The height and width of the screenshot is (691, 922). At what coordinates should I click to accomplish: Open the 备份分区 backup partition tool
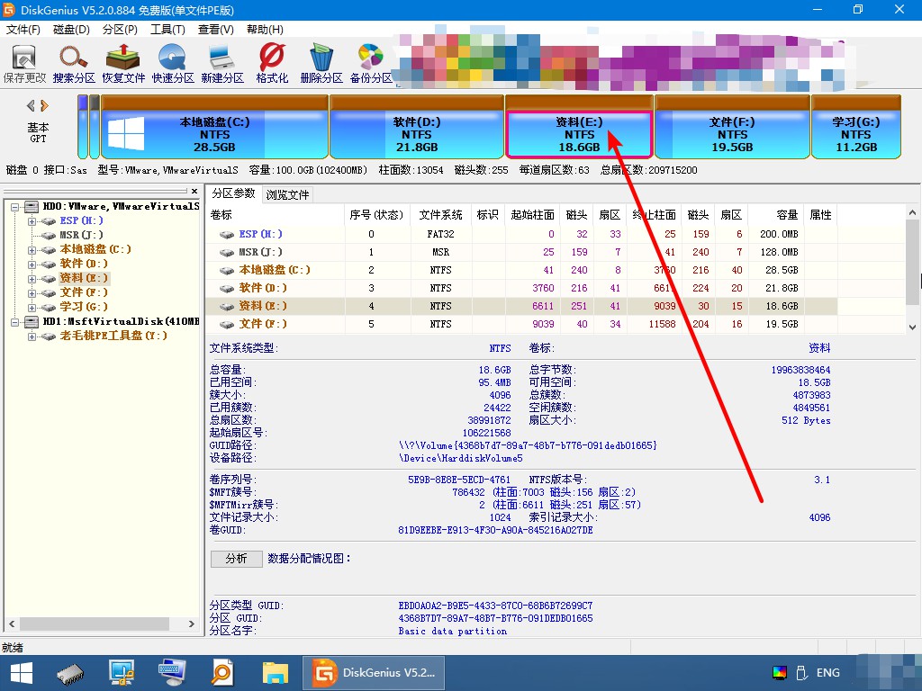click(x=371, y=64)
